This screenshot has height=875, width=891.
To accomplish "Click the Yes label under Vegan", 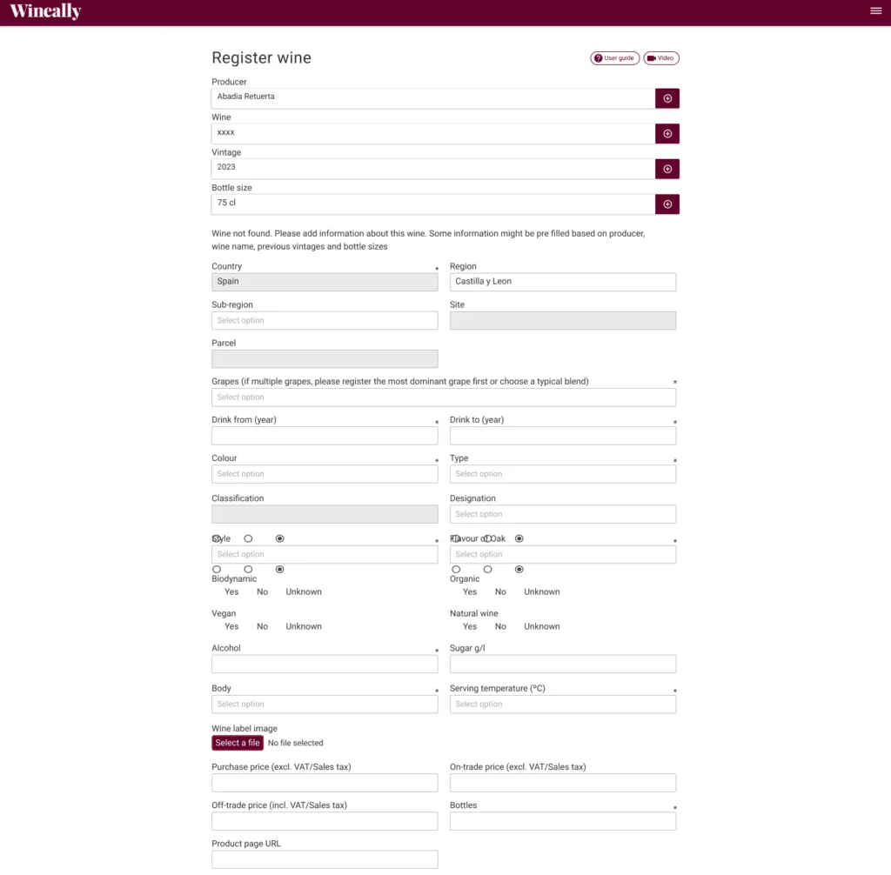I will tap(231, 626).
